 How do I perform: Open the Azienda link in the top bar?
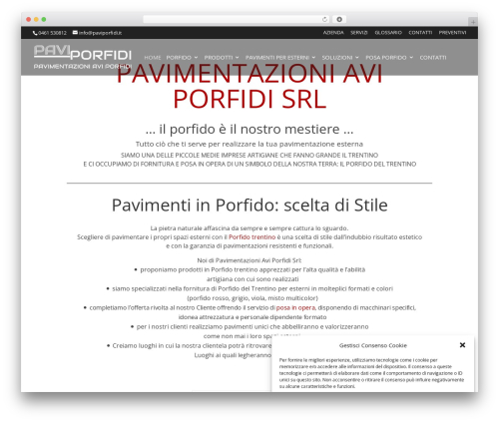333,33
